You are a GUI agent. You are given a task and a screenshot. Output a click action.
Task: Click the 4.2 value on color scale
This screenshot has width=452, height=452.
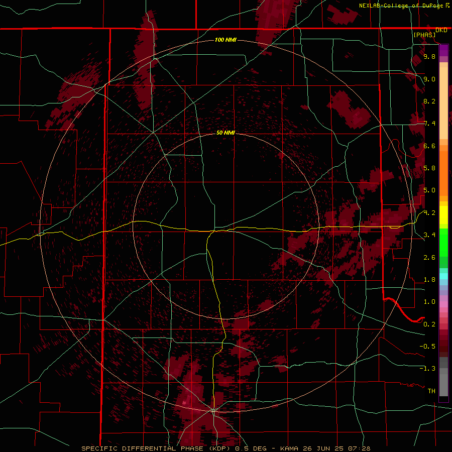[x=429, y=213]
